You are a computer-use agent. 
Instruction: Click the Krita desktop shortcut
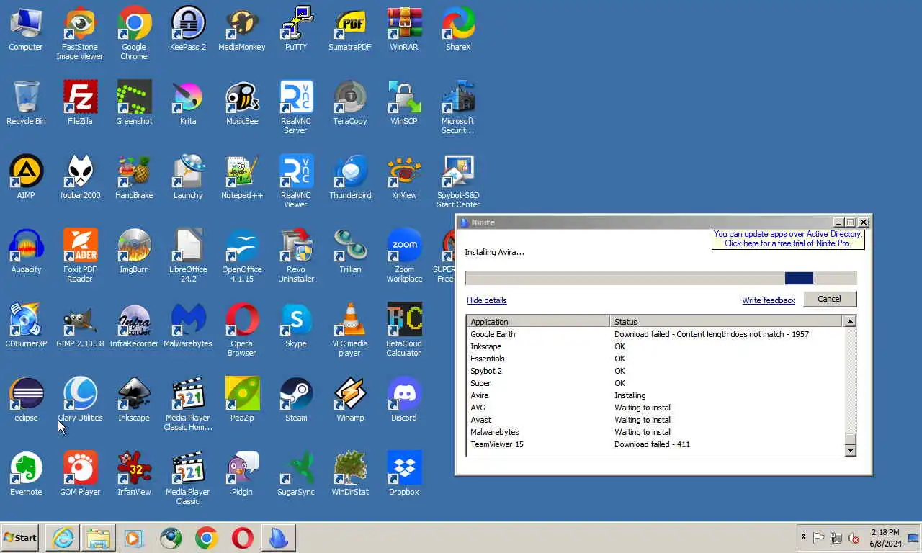(x=188, y=103)
